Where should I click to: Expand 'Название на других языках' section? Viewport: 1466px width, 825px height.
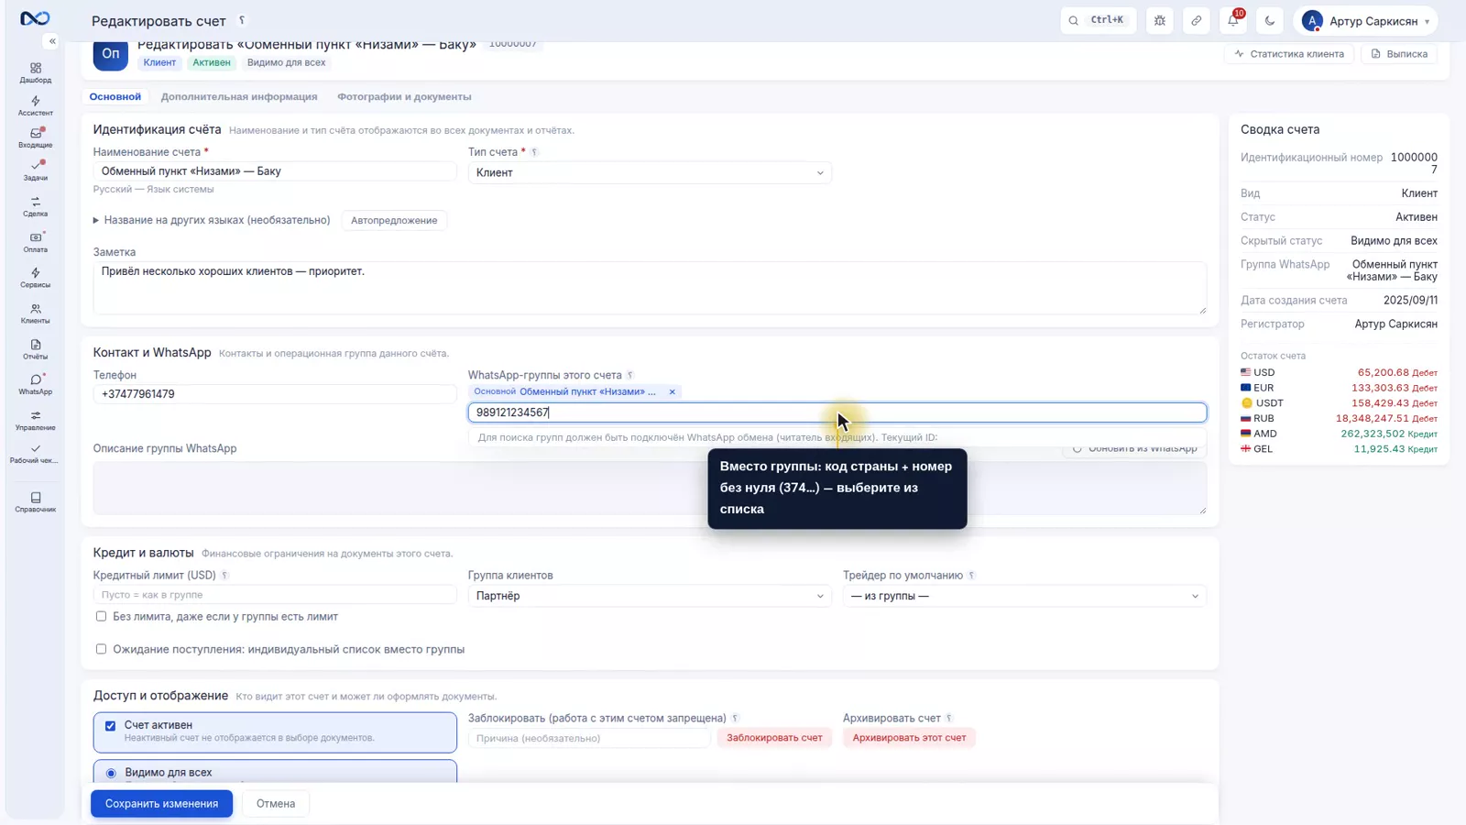[x=212, y=220]
